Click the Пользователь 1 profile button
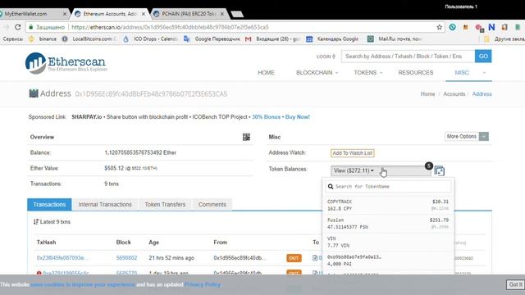 click(461, 7)
